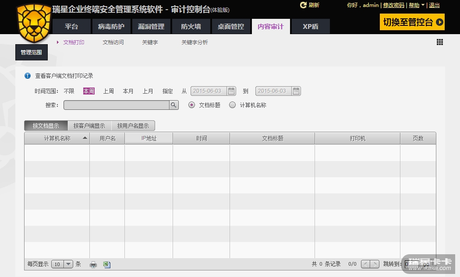Open the end date calendar picker
The image size is (460, 277).
coord(296,91)
